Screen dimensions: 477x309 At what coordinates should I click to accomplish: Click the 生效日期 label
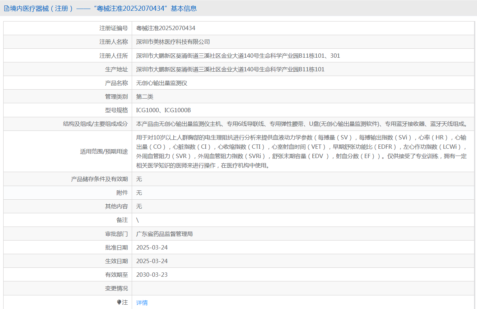[116, 261]
